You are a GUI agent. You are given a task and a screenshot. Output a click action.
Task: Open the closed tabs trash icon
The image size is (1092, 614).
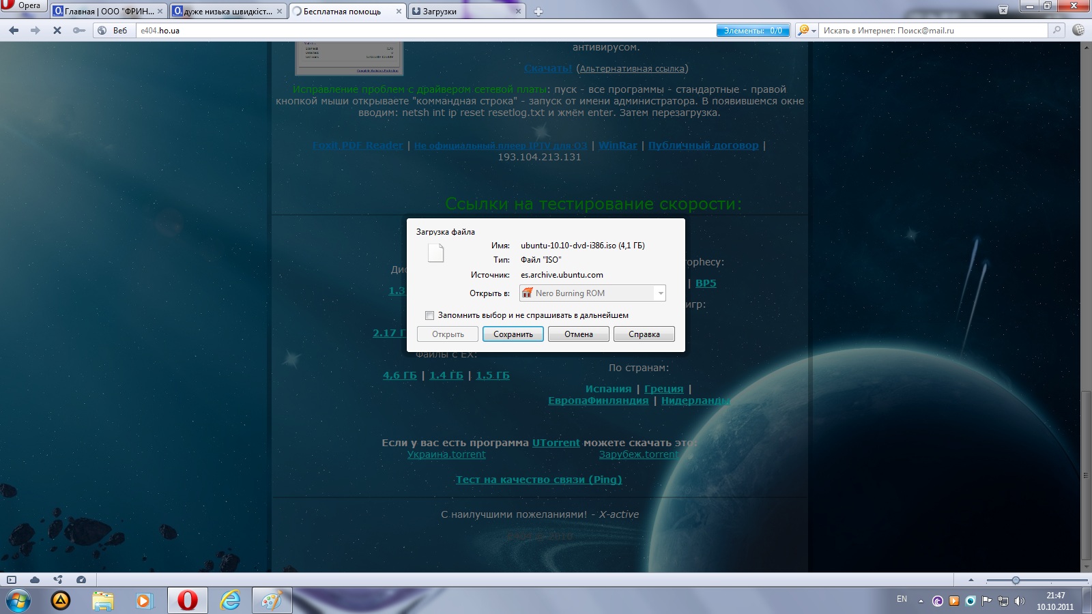point(1003,10)
